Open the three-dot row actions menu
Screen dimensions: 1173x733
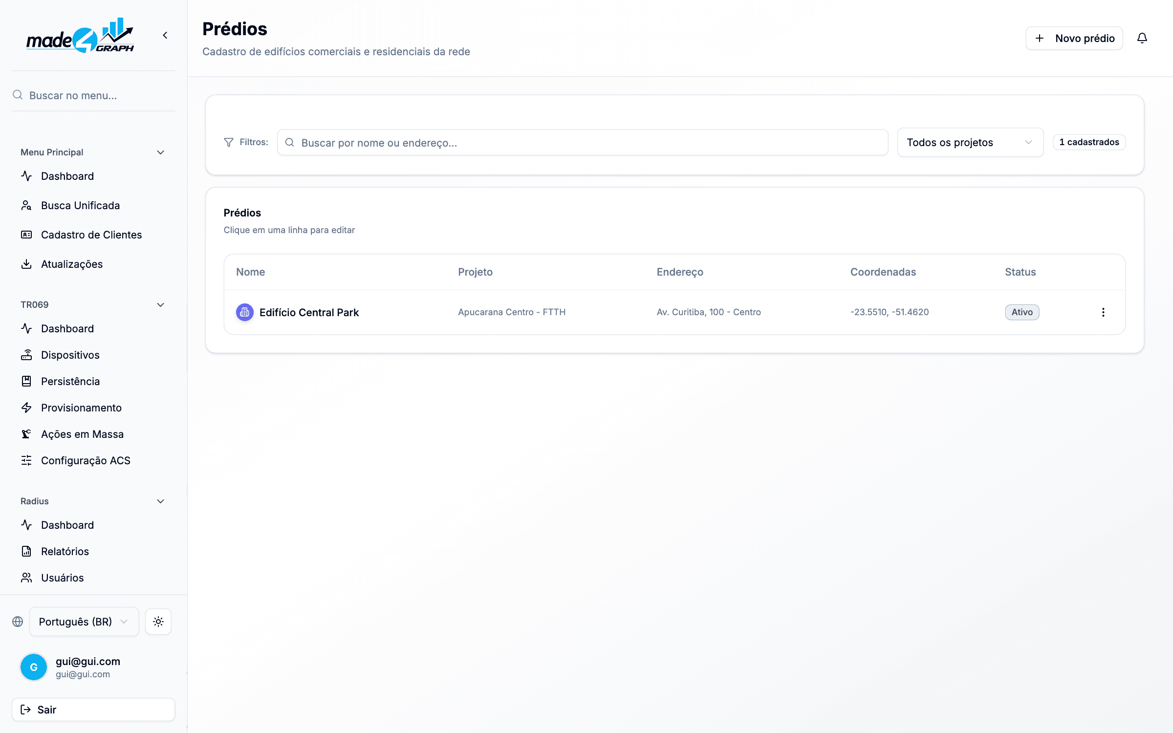1103,312
